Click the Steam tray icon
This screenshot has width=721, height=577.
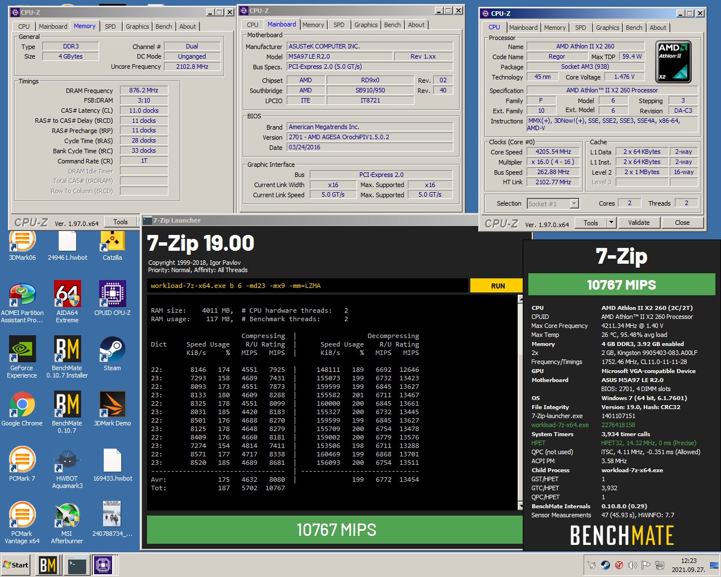coord(605,565)
